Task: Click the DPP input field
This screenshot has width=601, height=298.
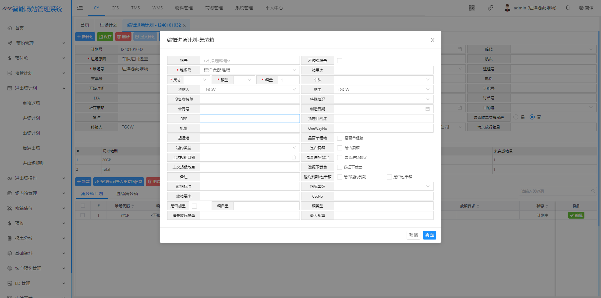Action: pos(250,119)
